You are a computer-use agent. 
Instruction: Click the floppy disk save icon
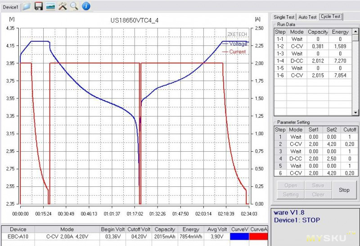(x=39, y=6)
